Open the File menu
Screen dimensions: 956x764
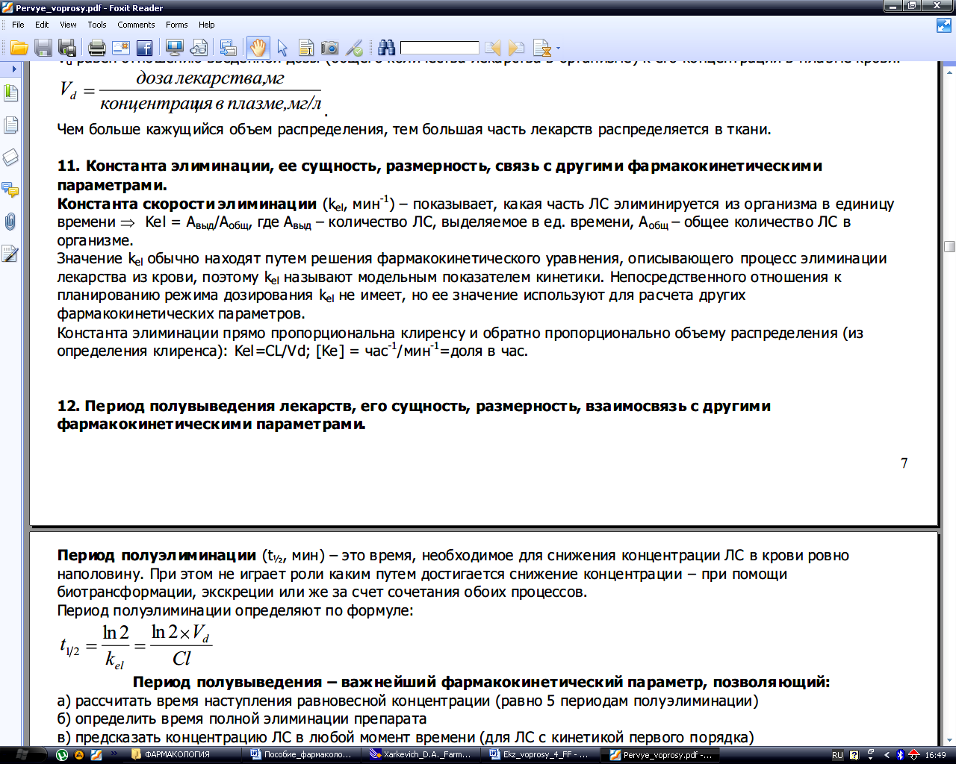pos(18,25)
